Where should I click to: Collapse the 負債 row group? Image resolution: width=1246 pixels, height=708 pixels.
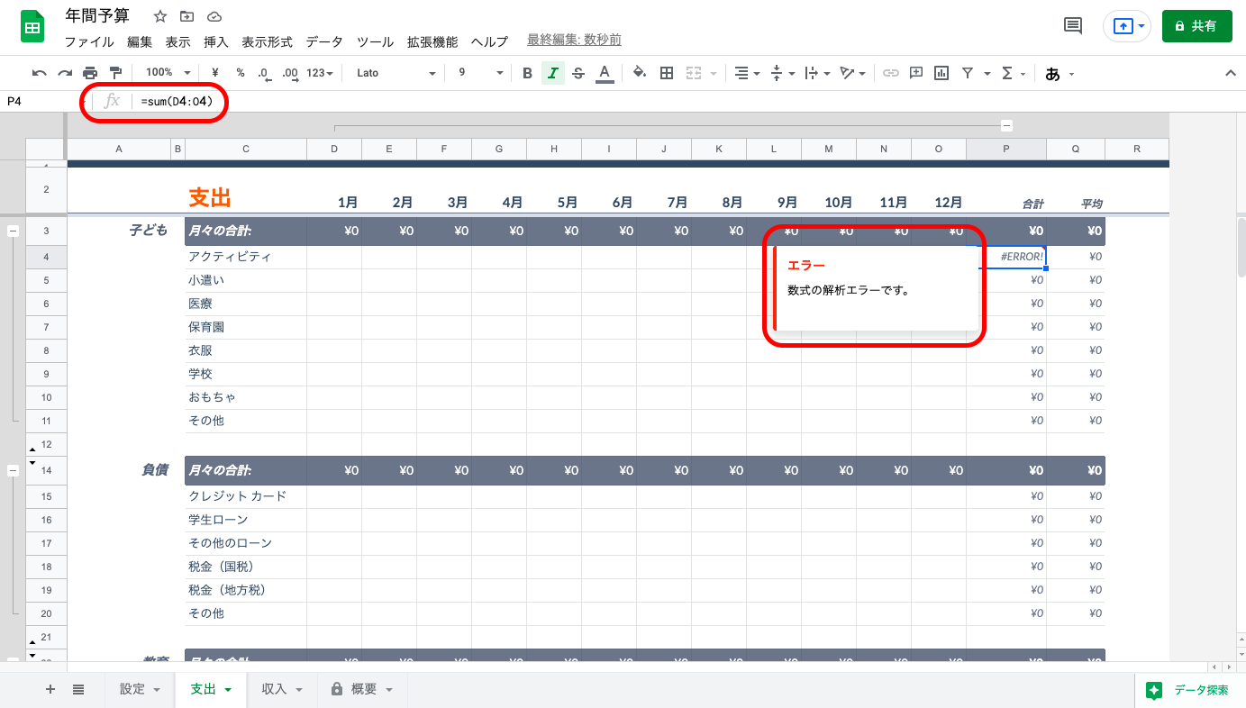pyautogui.click(x=14, y=470)
